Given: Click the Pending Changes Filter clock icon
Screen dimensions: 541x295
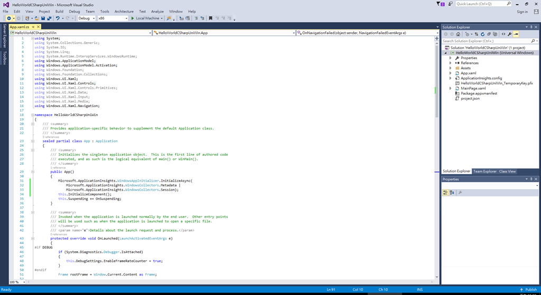Looking at the screenshot, I should click(x=467, y=34).
